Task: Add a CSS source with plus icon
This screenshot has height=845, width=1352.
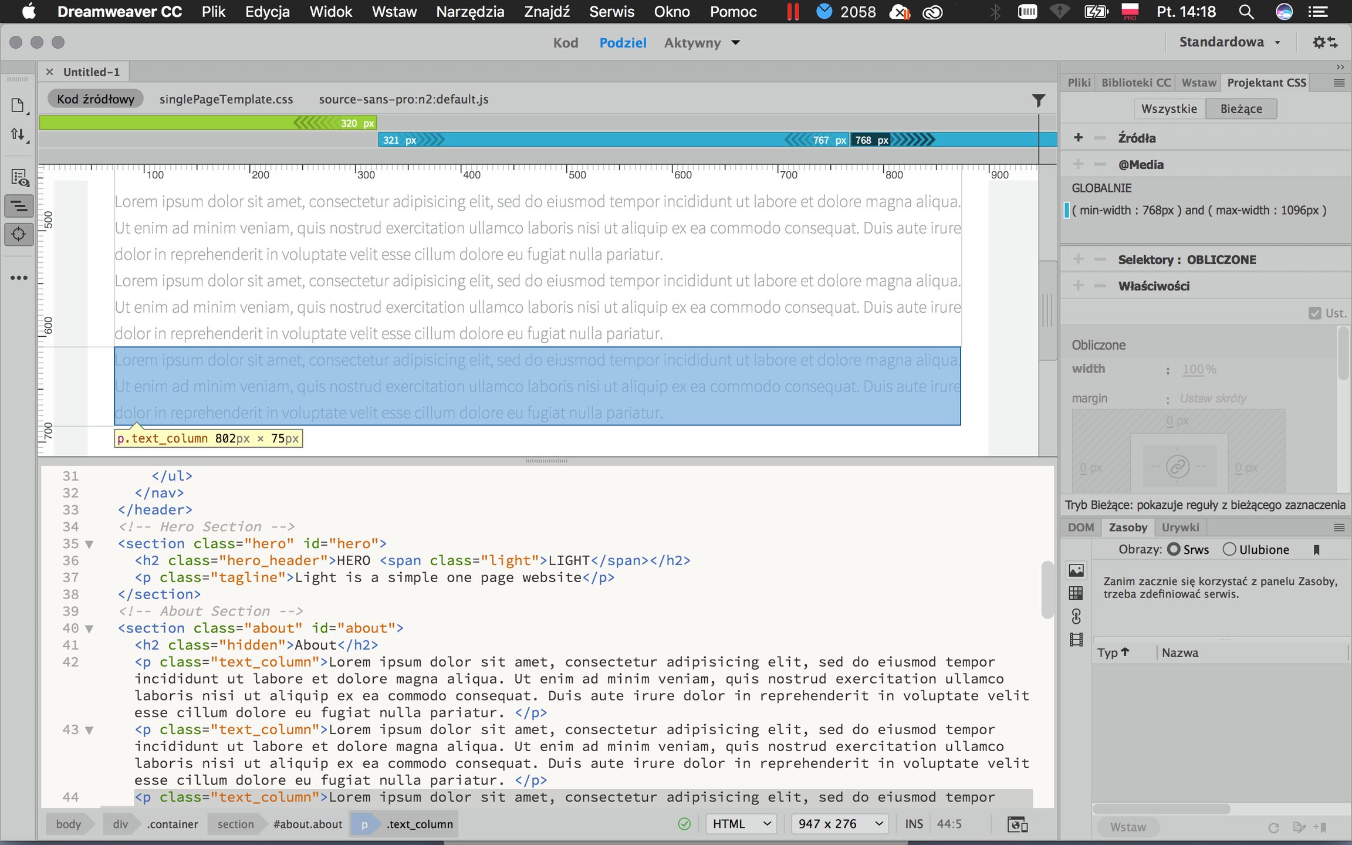Action: (1078, 138)
